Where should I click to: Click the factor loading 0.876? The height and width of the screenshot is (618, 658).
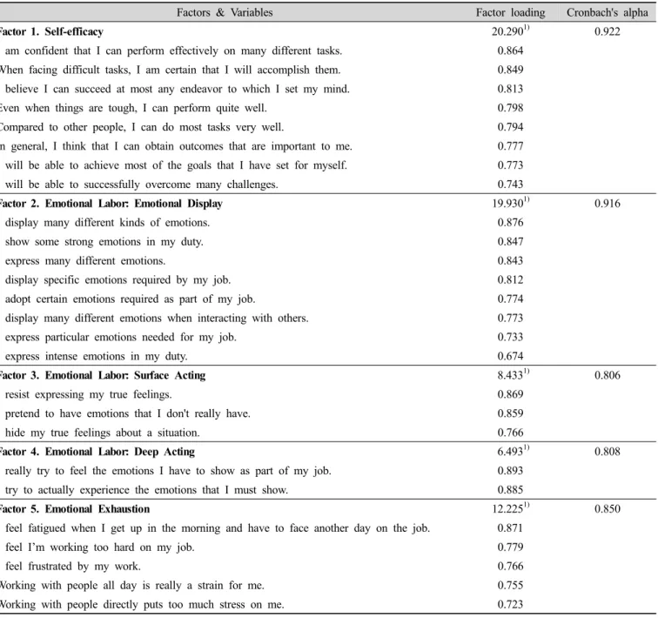tap(510, 223)
